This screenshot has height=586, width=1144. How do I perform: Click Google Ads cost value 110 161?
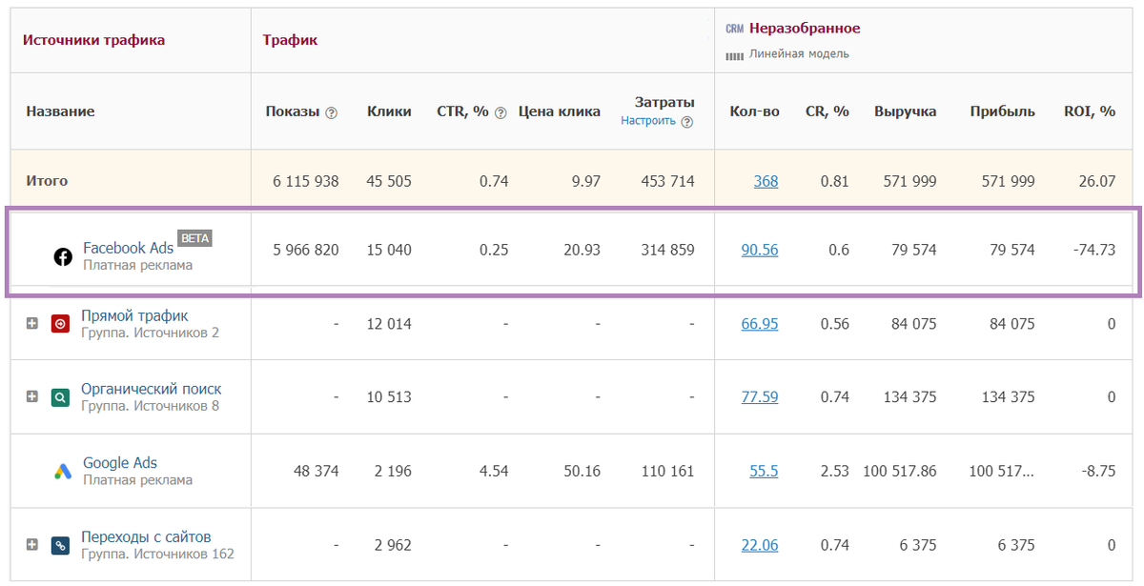pyautogui.click(x=665, y=471)
